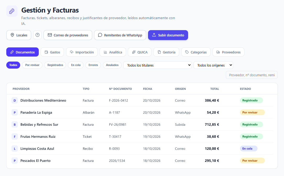Switch to the Documentos tab
This screenshot has height=176, width=284.
tap(23, 52)
